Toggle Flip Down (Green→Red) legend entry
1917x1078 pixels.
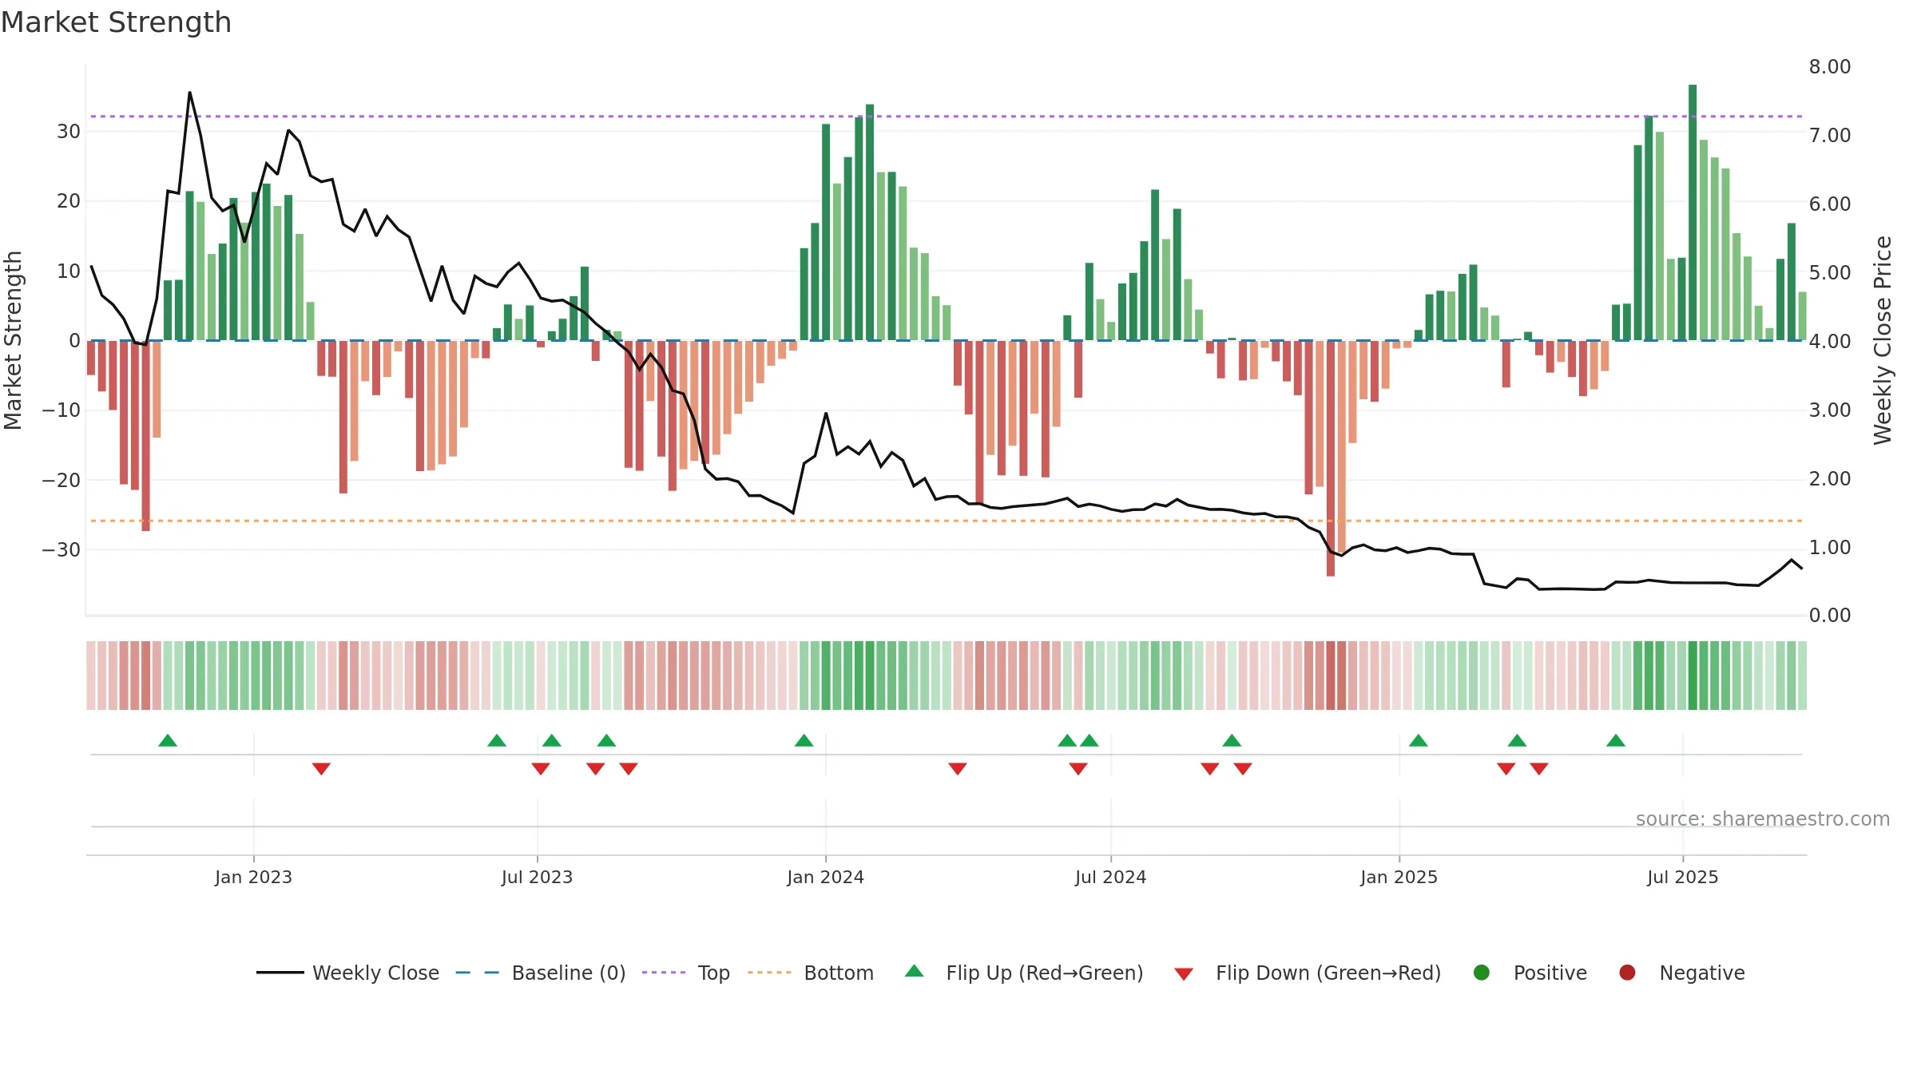pyautogui.click(x=1308, y=973)
